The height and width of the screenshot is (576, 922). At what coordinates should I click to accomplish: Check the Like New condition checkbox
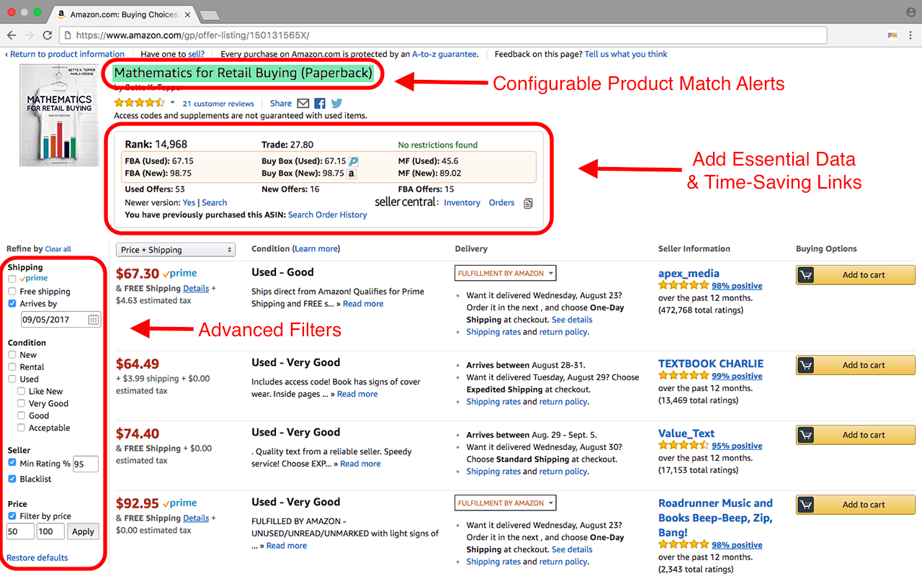point(22,392)
